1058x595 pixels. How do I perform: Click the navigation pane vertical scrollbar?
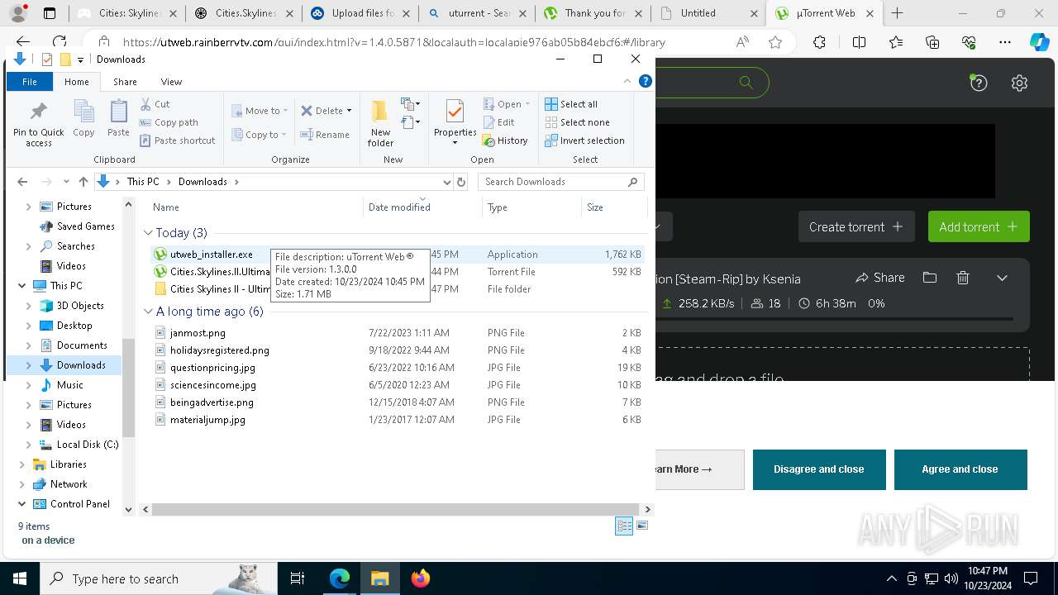click(x=128, y=388)
